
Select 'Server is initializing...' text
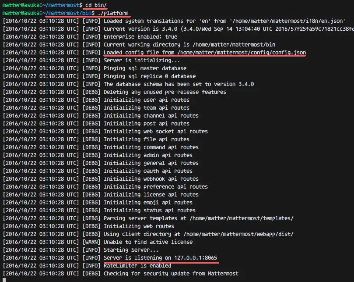(x=142, y=61)
